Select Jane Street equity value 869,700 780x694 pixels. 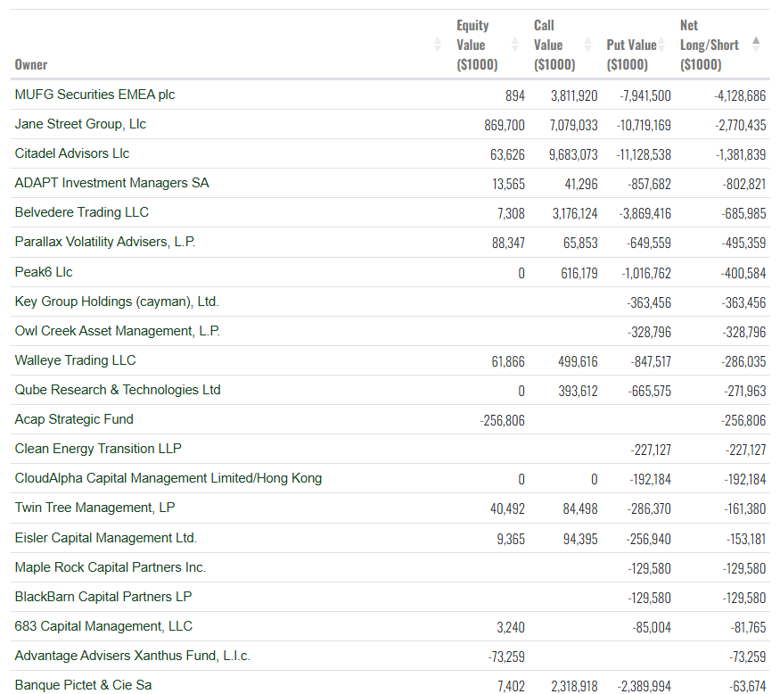click(x=505, y=125)
